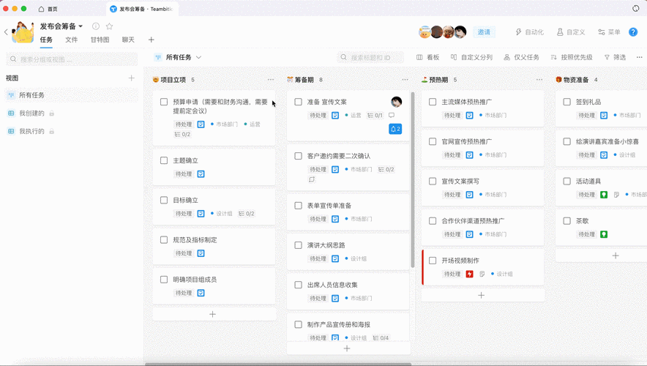Open toolbar overflow three-dots menu
The image size is (647, 366).
[x=639, y=57]
